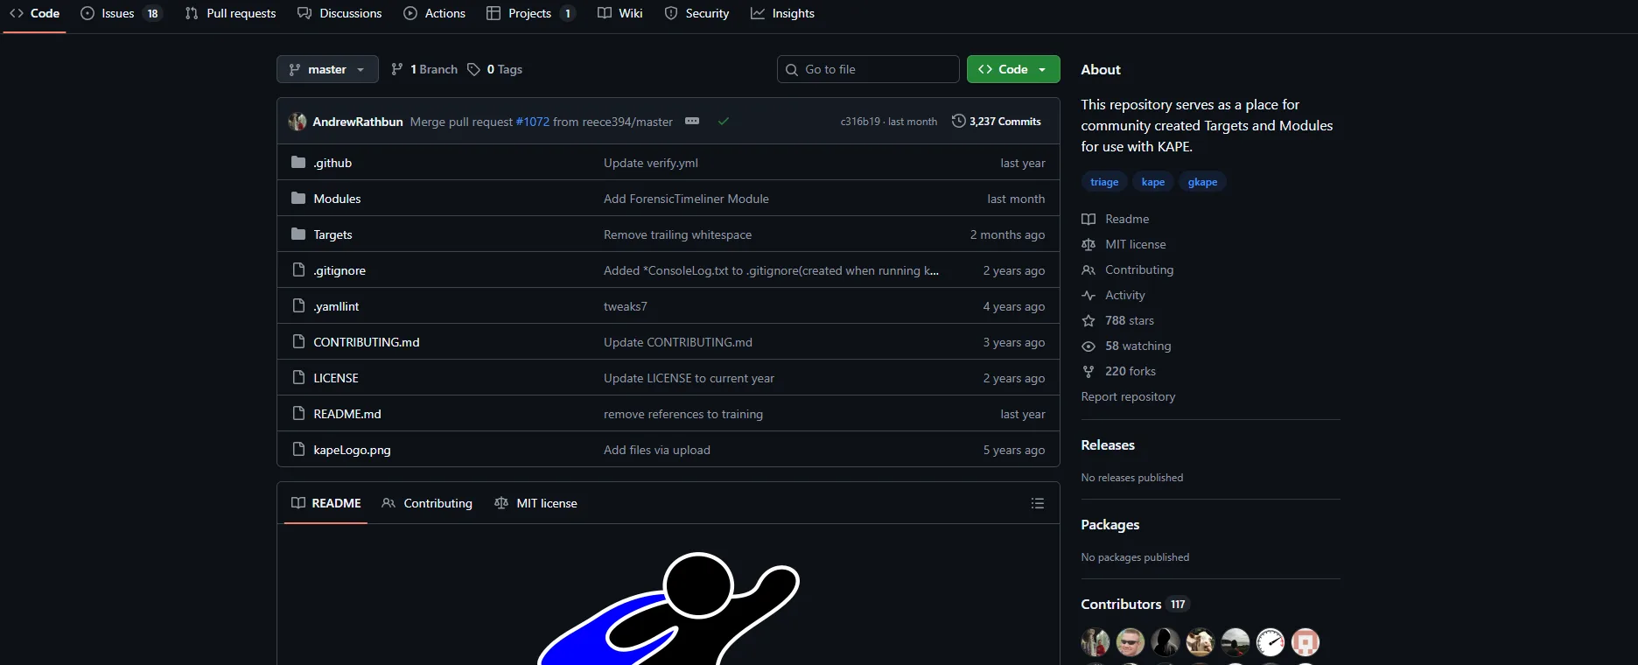Click the triage topic tag
The height and width of the screenshot is (665, 1638).
[x=1104, y=182]
